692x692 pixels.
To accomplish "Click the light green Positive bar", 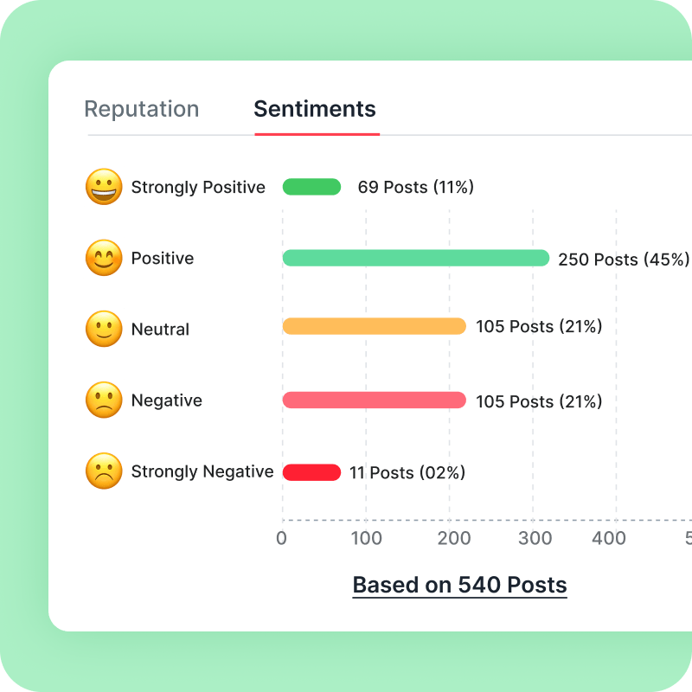I will 416,258.
